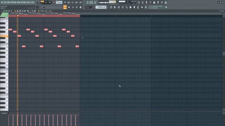Adjust the master volume knob
225x126 pixels.
(38, 2)
